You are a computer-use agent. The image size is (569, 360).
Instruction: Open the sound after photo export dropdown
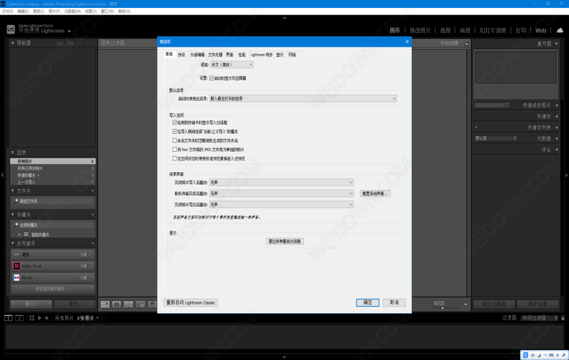282,204
